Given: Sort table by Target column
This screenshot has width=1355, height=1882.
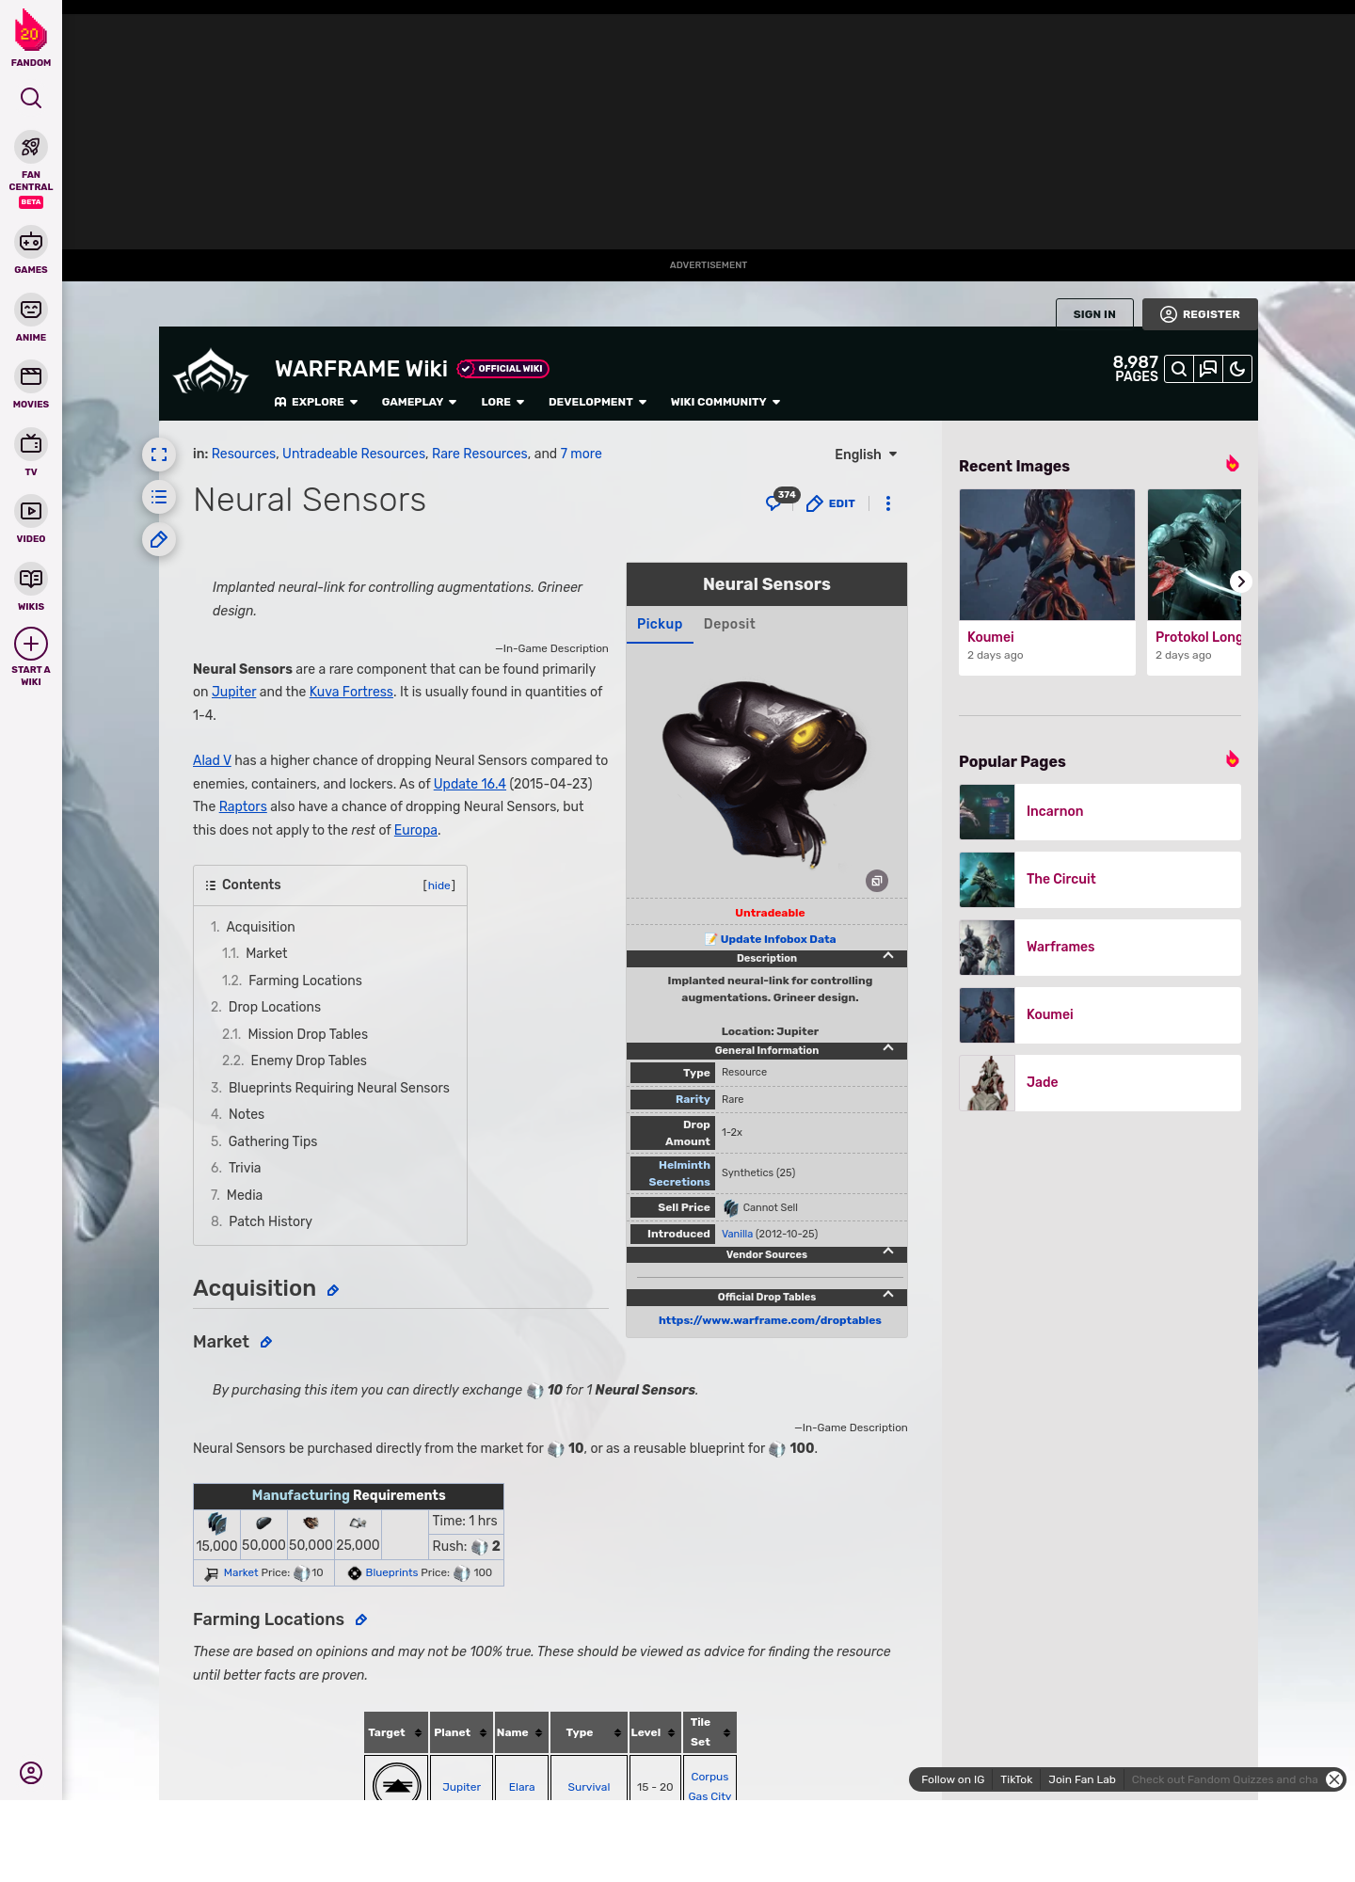Looking at the screenshot, I should 396,1732.
